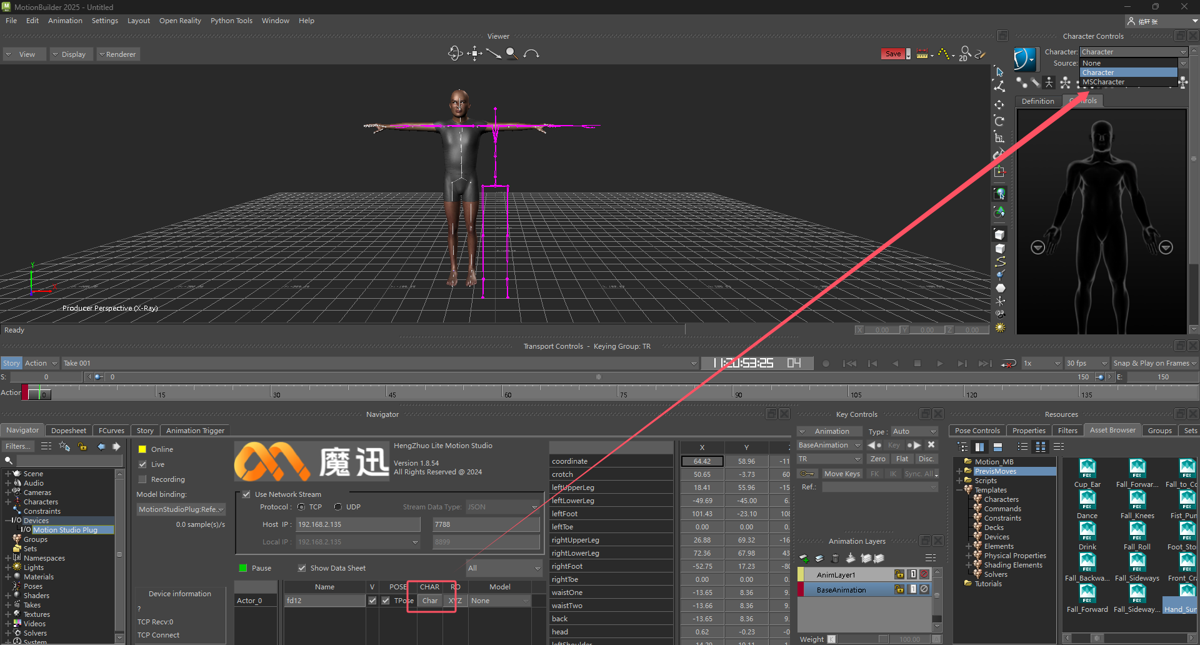The height and width of the screenshot is (645, 1200).
Task: Click the Char button for Actor_0
Action: [430, 601]
